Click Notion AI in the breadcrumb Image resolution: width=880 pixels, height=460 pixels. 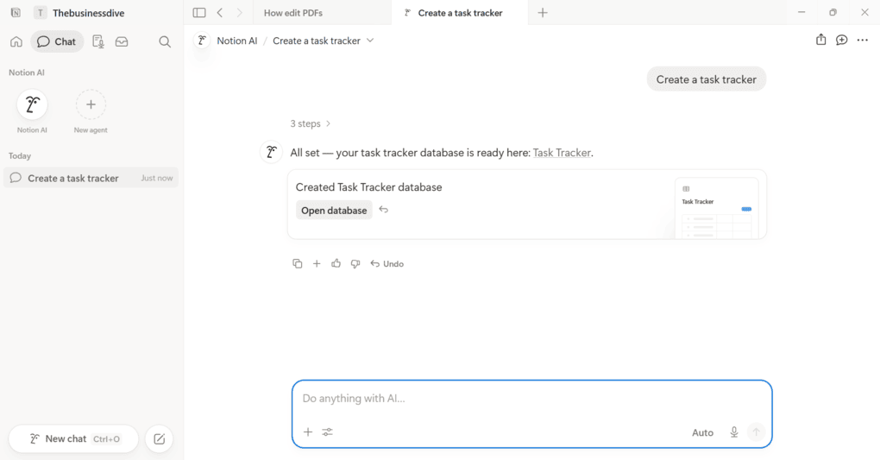pyautogui.click(x=237, y=41)
